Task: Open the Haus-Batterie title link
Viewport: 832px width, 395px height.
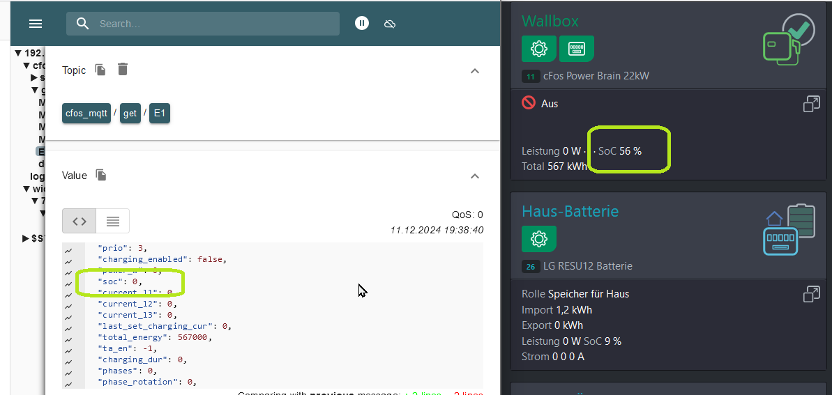Action: click(x=570, y=211)
